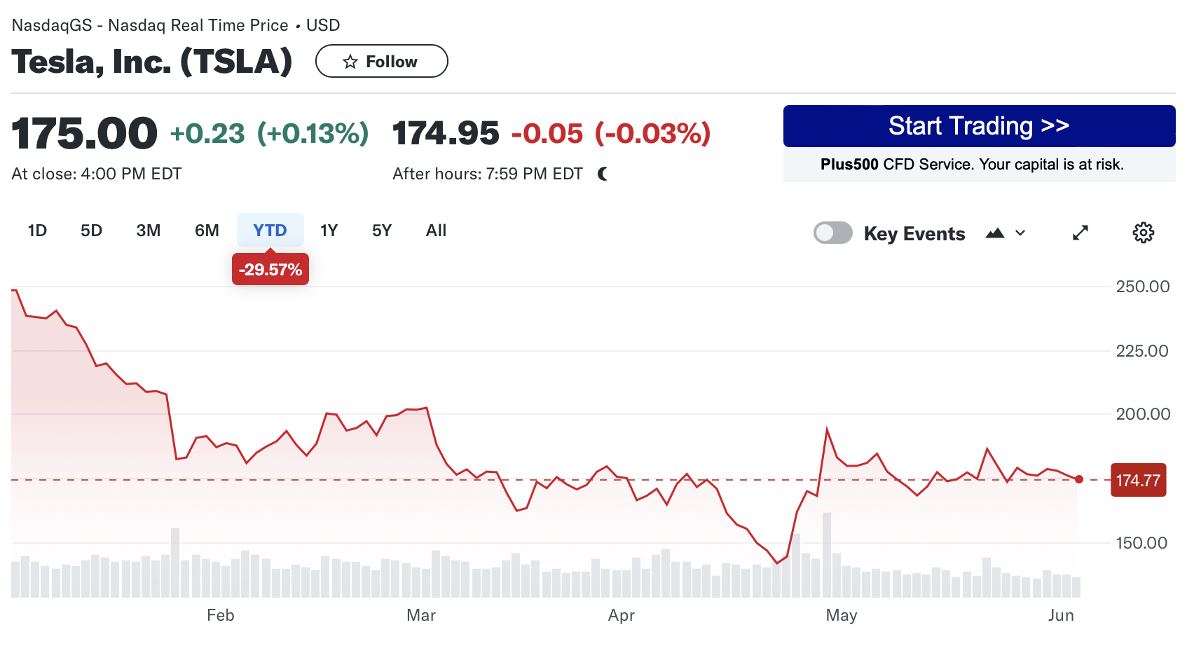This screenshot has height=660, width=1187.
Task: Show the 1Y price chart
Action: (x=329, y=231)
